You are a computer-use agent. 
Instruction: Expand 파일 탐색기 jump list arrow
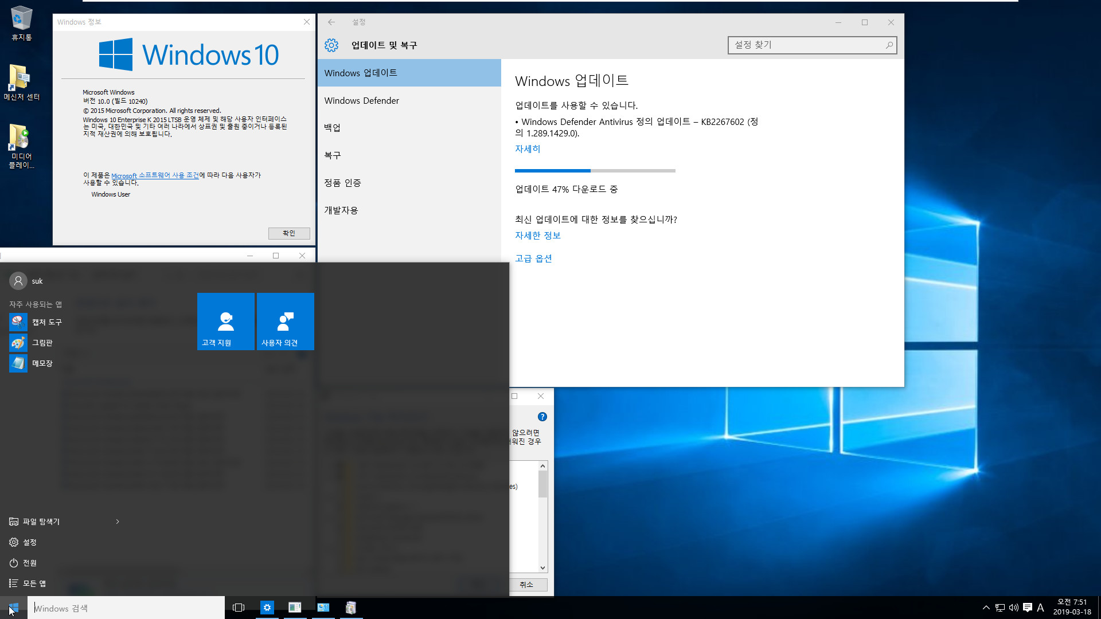pos(118,522)
